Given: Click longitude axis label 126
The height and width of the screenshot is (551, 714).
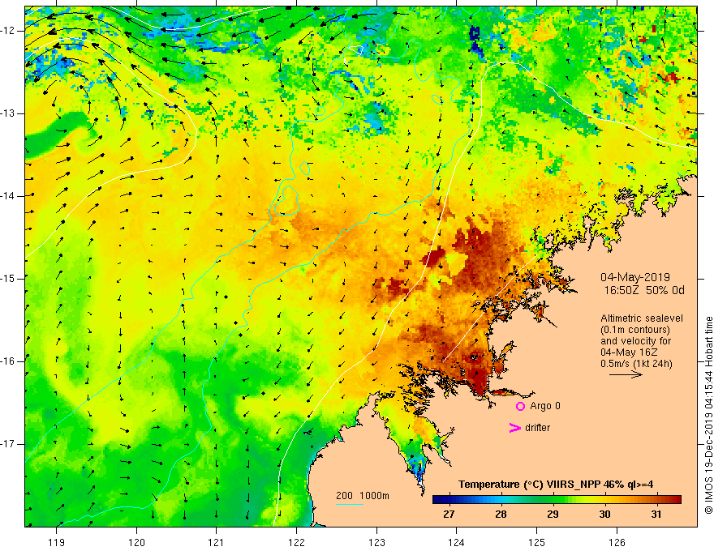Looking at the screenshot, I should coord(617,542).
